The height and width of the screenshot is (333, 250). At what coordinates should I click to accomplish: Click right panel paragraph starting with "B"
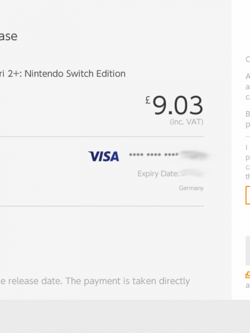(248, 119)
